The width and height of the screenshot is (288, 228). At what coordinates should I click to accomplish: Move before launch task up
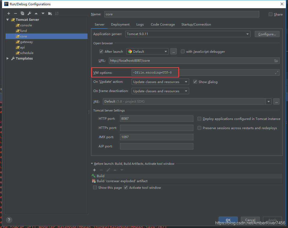tap(115, 170)
